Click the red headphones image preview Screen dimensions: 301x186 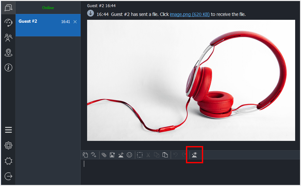(191, 80)
